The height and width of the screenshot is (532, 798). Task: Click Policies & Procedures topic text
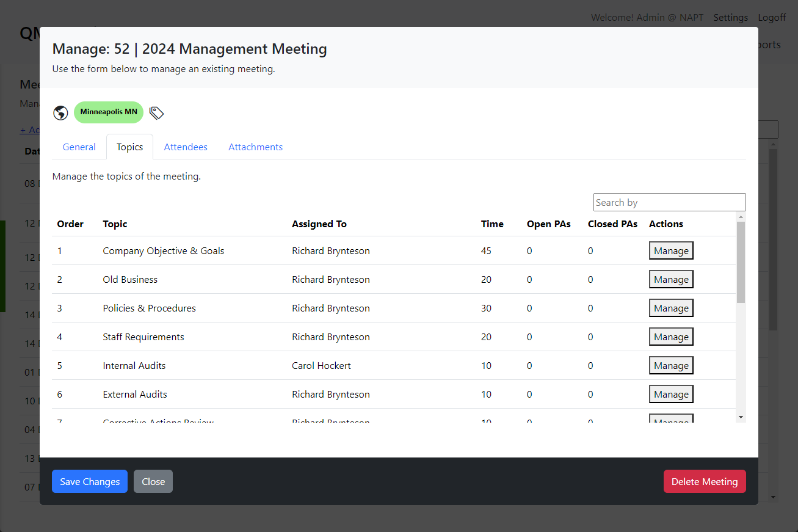150,308
